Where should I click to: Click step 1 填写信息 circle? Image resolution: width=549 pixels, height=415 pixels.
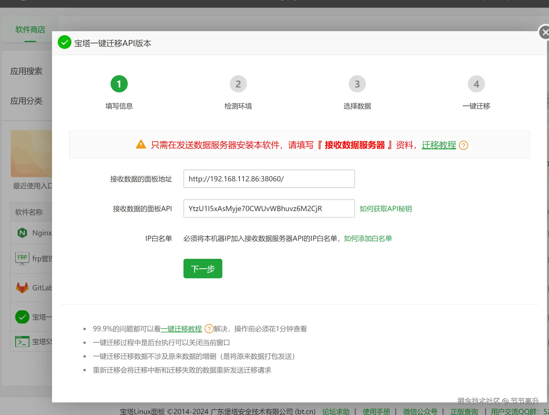(x=119, y=84)
